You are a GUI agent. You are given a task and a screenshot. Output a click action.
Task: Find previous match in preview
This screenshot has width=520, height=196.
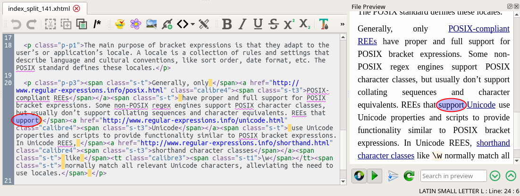click(x=511, y=176)
